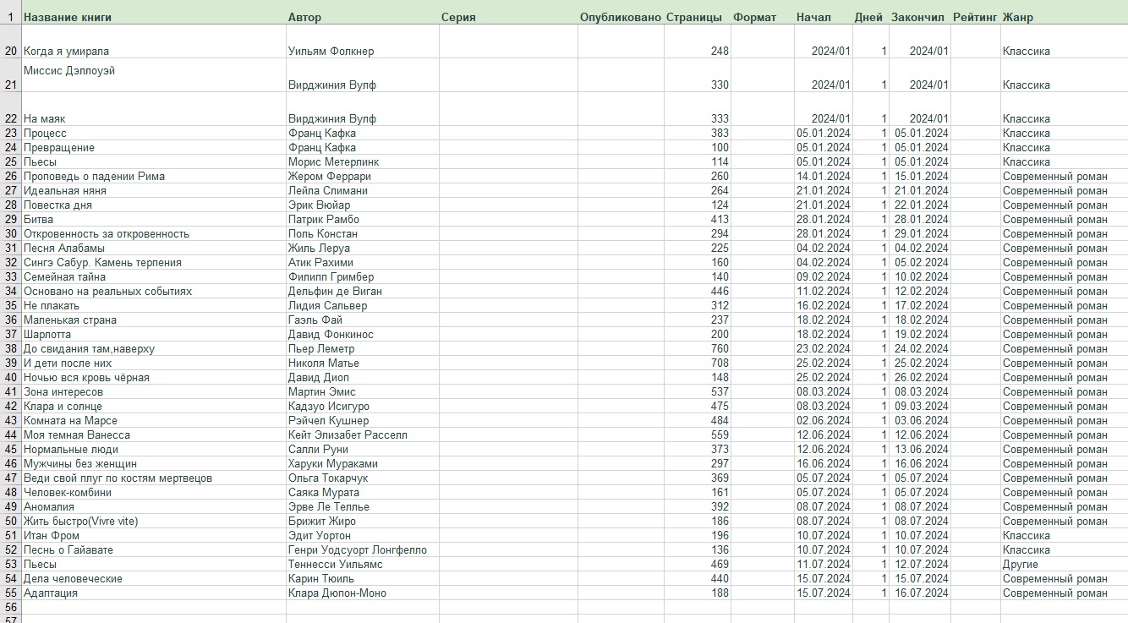
Task: Click the cell 'Битва'
Action: tap(153, 219)
